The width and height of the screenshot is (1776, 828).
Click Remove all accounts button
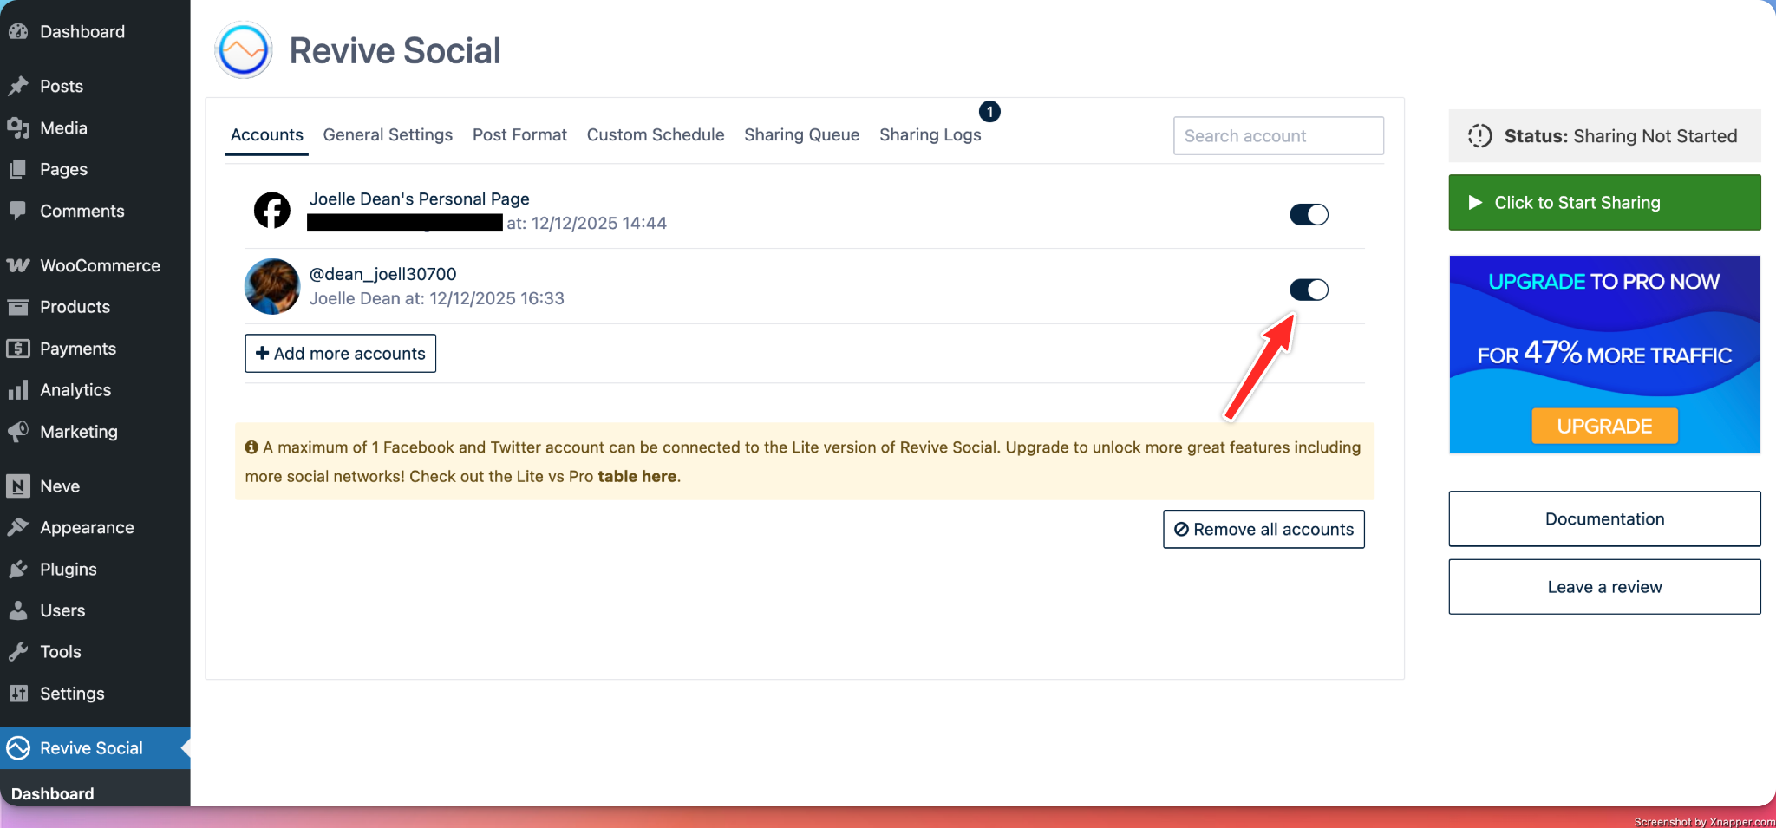[x=1263, y=529]
